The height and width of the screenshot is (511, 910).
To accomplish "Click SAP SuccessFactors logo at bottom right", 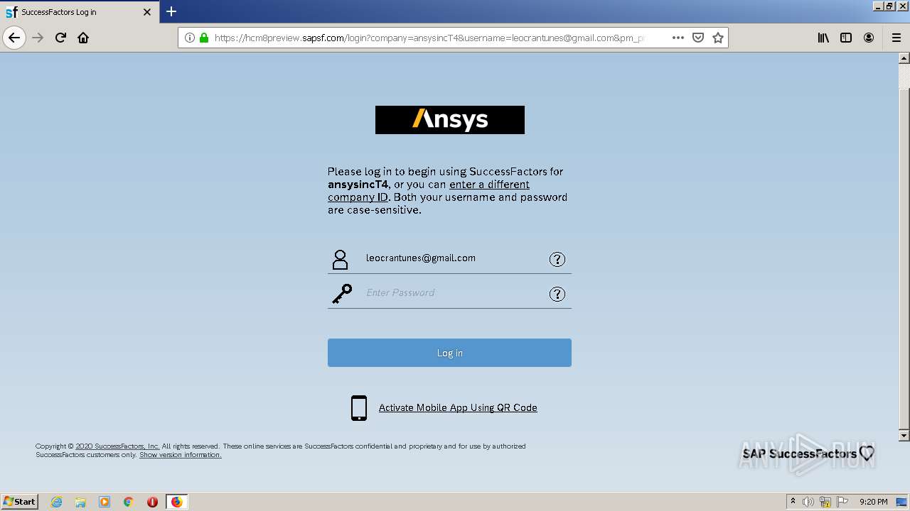I will pos(808,454).
